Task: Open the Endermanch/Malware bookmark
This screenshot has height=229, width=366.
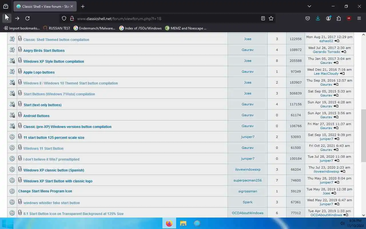Action: click(x=94, y=28)
